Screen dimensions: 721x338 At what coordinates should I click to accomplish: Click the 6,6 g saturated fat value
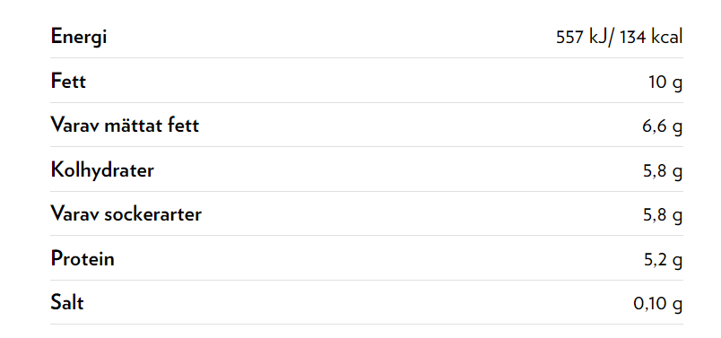click(663, 127)
